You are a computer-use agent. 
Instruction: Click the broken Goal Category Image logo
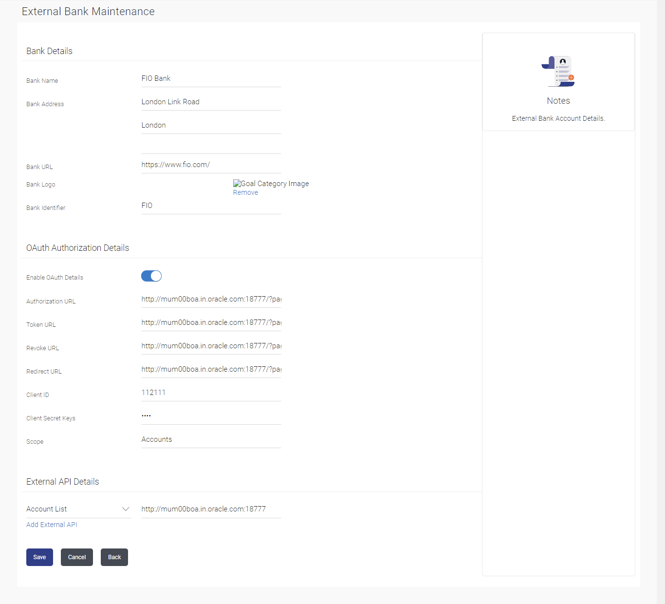tap(271, 184)
